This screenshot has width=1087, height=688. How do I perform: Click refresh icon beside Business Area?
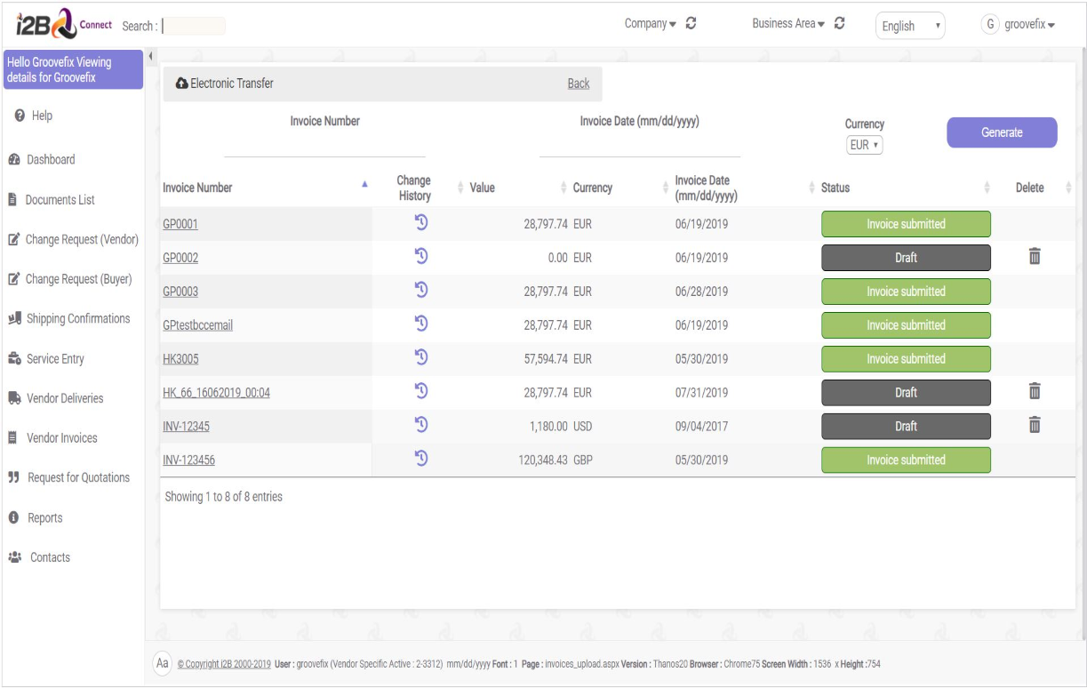pos(840,24)
